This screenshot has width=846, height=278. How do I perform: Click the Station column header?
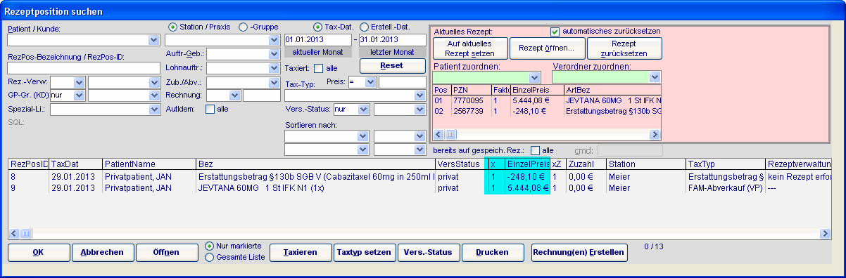point(646,164)
